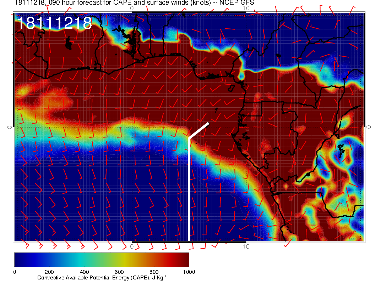Screen dimensions: 375x289
Task: Click the dark blue end of the CAPE colorbar
Action: (20, 259)
